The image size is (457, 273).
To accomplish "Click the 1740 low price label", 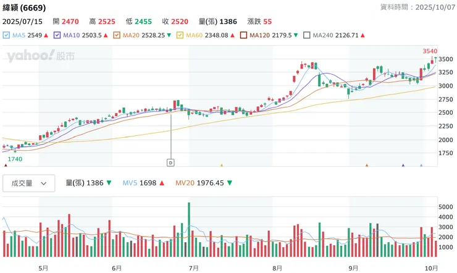I will (15, 159).
